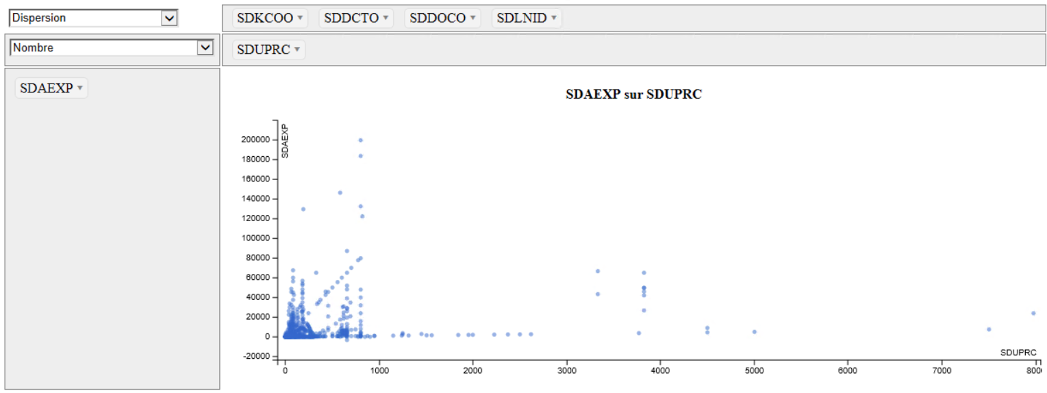Expand the SDUPRC filter arrow
The height and width of the screenshot is (393, 1047).
(x=297, y=50)
